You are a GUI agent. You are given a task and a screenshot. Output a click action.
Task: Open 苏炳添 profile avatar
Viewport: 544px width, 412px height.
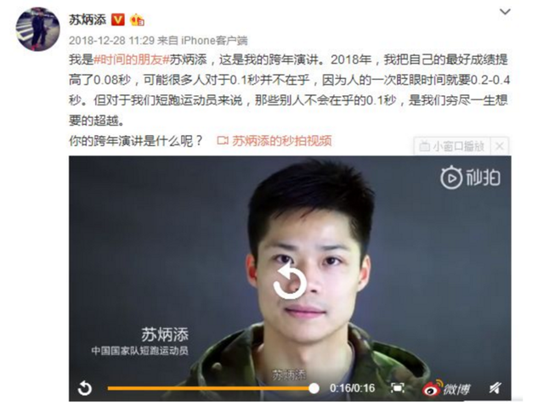pos(37,29)
